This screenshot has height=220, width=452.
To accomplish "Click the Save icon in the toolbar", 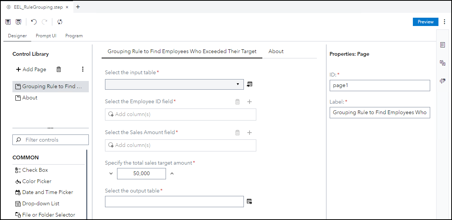I will pyautogui.click(x=8, y=22).
